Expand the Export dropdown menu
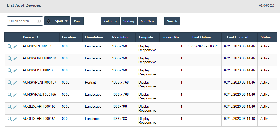 57,21
